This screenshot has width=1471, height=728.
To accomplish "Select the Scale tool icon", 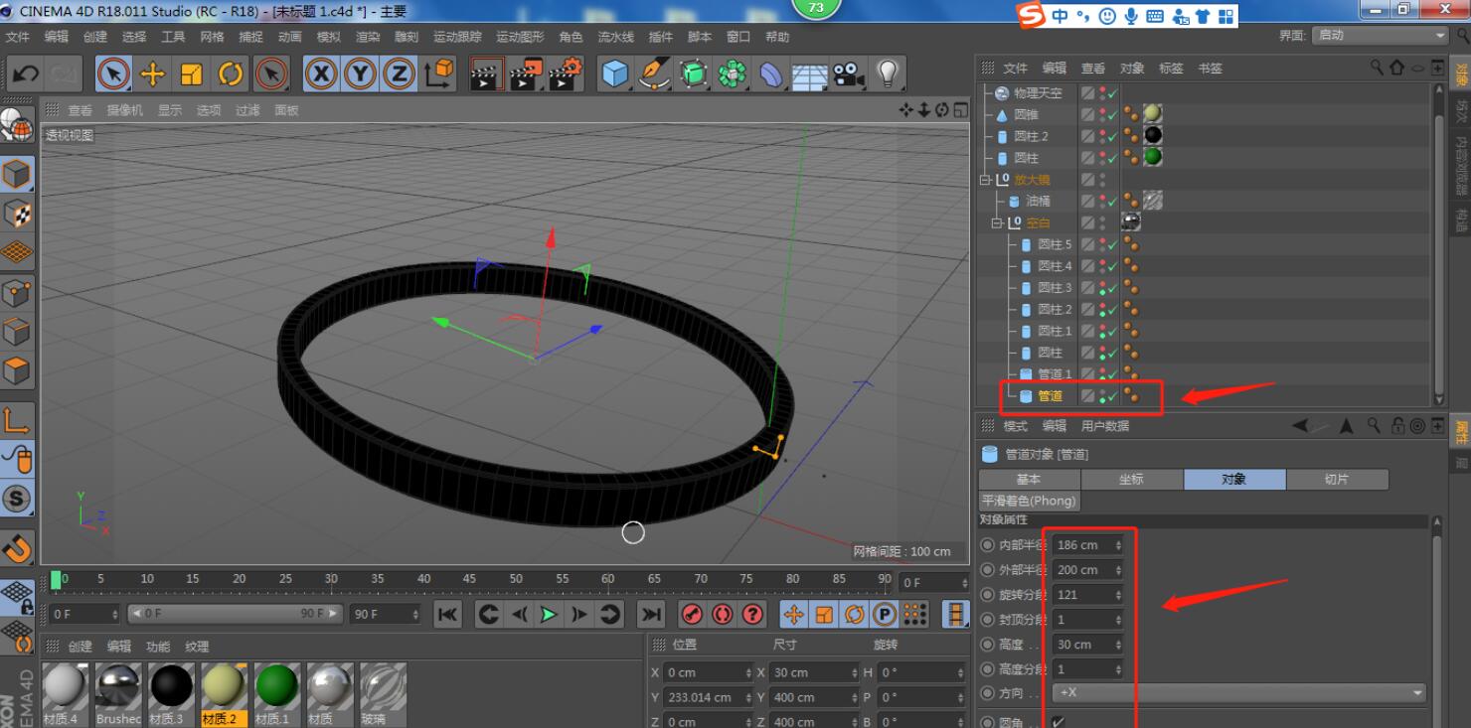I will point(192,73).
